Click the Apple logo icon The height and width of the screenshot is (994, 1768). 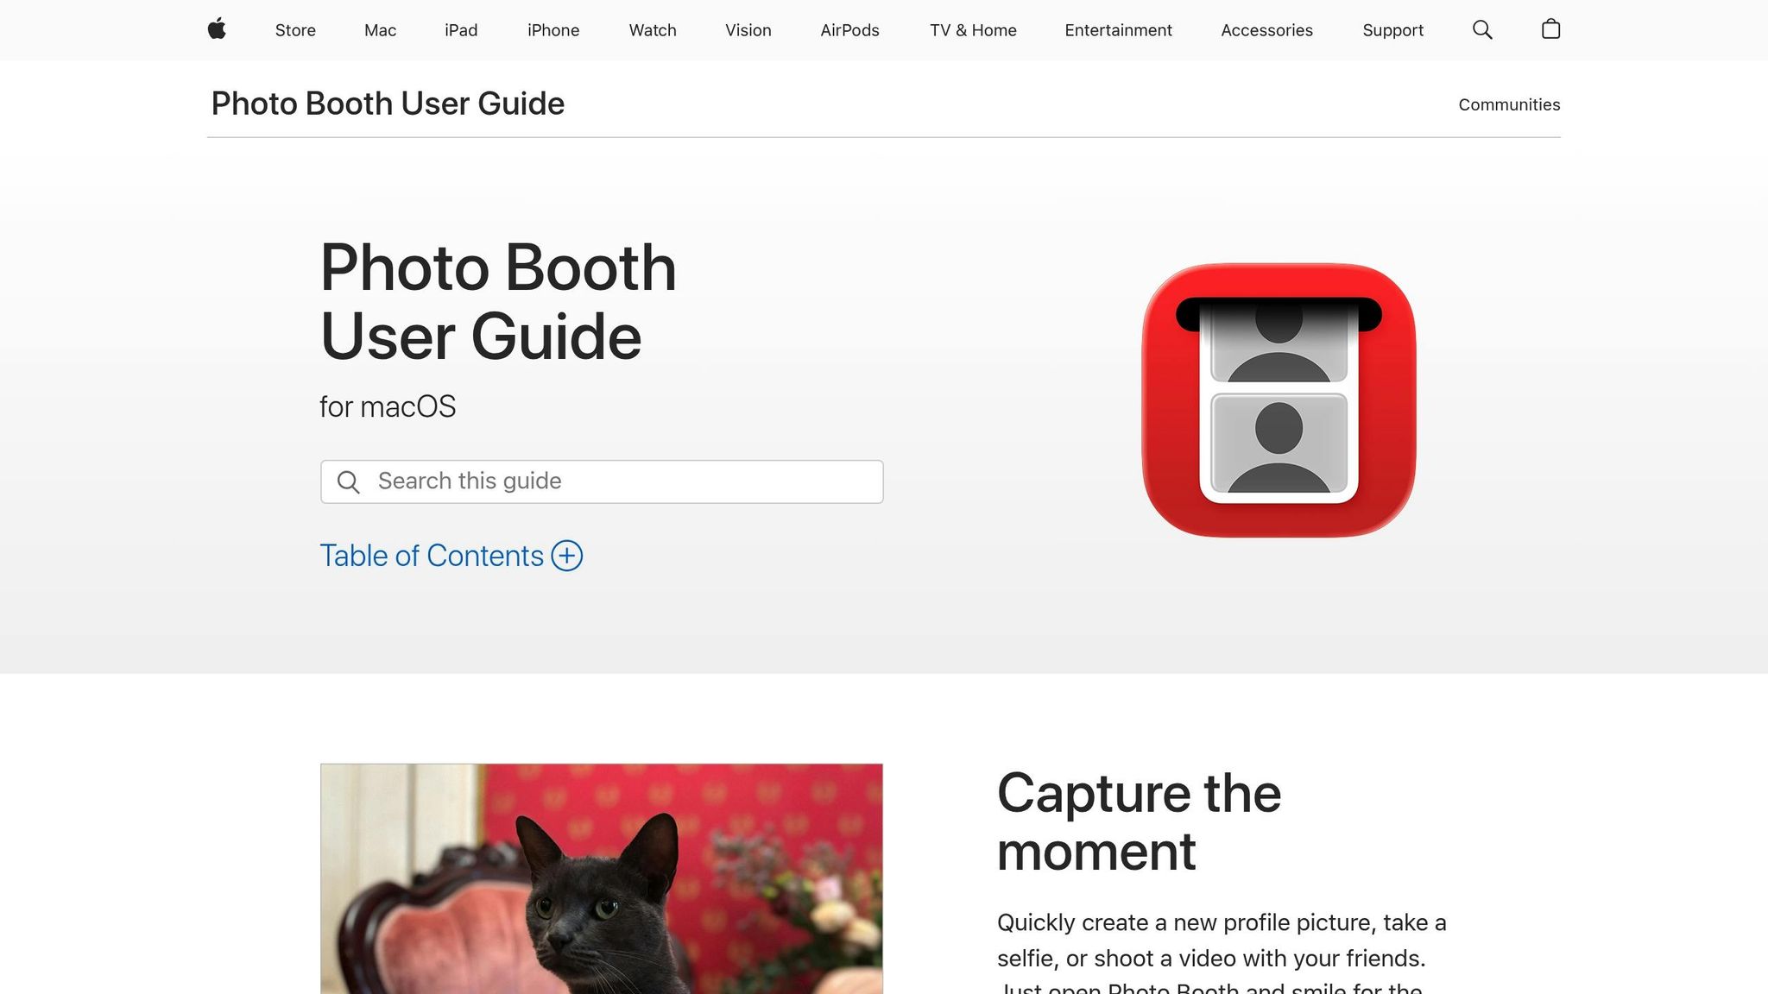[x=217, y=29]
